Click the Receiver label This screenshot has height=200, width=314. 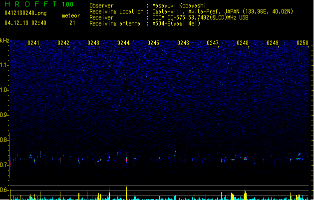pyautogui.click(x=101, y=17)
